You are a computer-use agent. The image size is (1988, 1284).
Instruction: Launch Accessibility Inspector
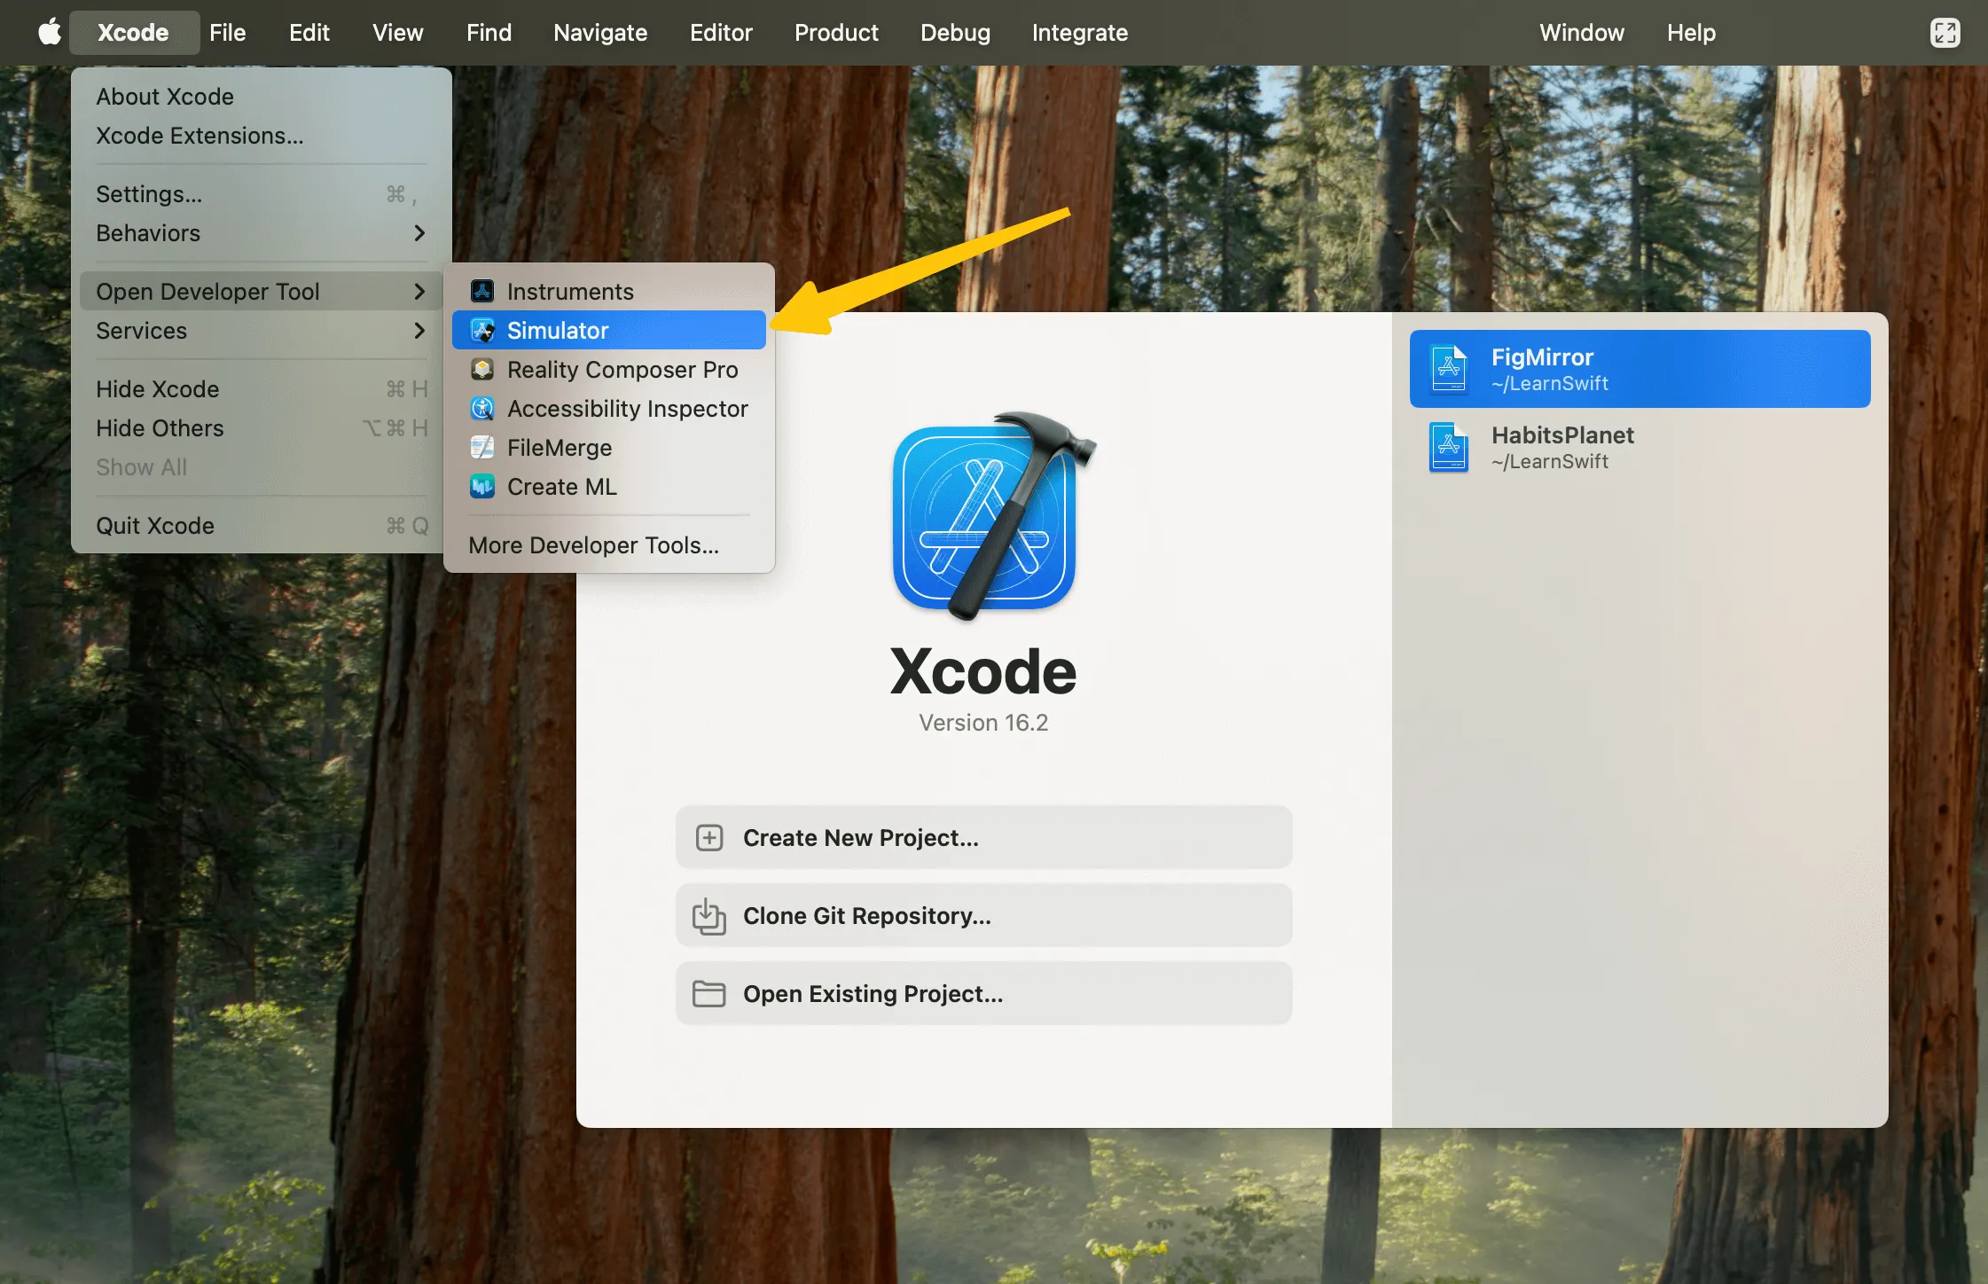609,408
